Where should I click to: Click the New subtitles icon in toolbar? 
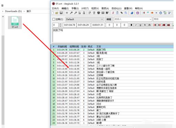(53, 13)
